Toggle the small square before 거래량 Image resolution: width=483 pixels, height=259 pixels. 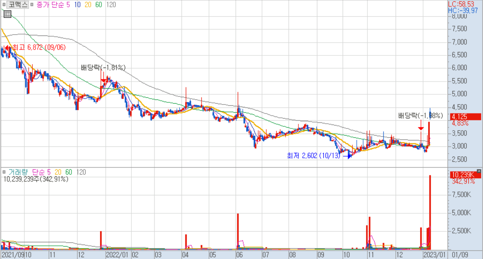tap(4, 172)
